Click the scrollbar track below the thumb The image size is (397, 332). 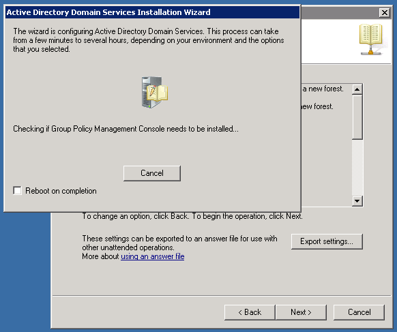357,168
